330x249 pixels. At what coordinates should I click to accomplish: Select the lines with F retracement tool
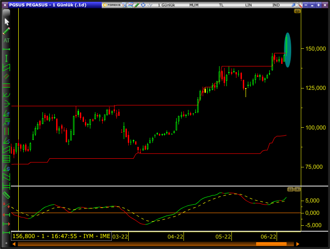[x=6, y=122]
